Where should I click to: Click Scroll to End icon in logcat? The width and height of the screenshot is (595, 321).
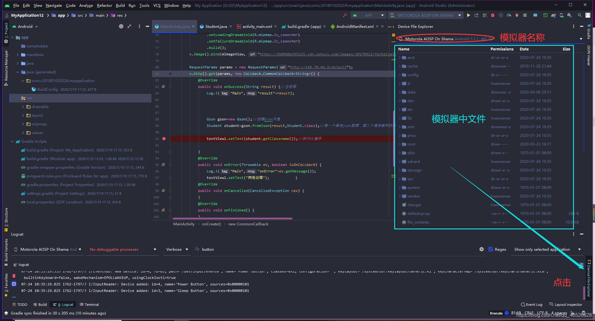click(x=14, y=284)
